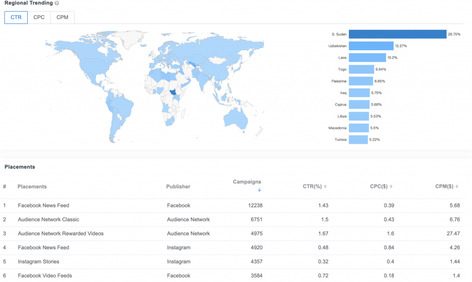Viewport: 472px width, 282px height.
Task: Select the Libya bar
Action: coord(359,116)
